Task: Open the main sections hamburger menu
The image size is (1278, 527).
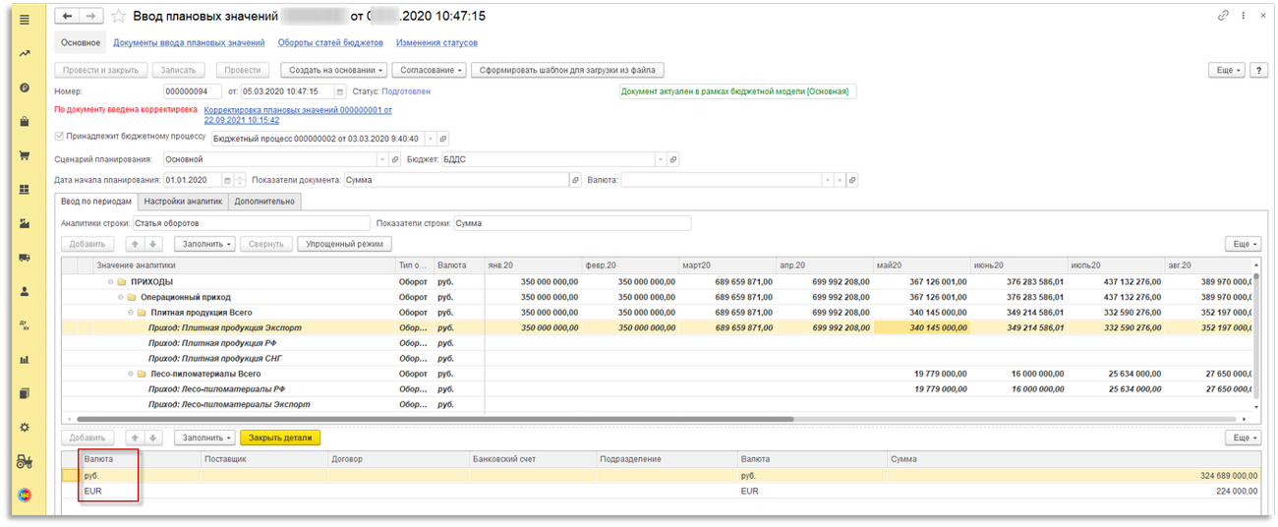Action: click(25, 20)
